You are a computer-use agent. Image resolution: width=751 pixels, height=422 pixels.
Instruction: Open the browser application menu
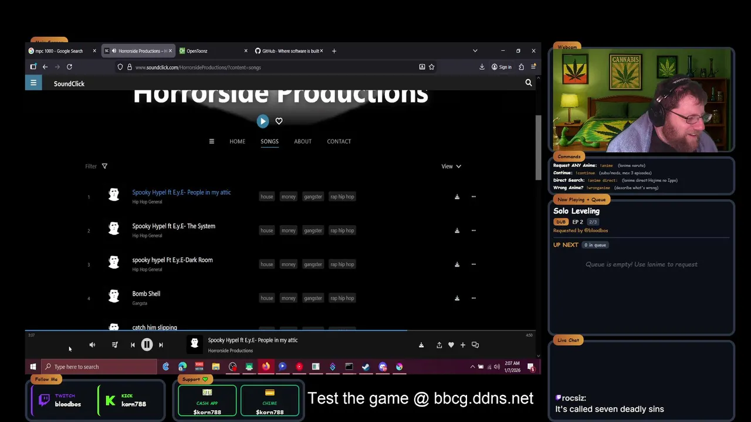(x=533, y=67)
